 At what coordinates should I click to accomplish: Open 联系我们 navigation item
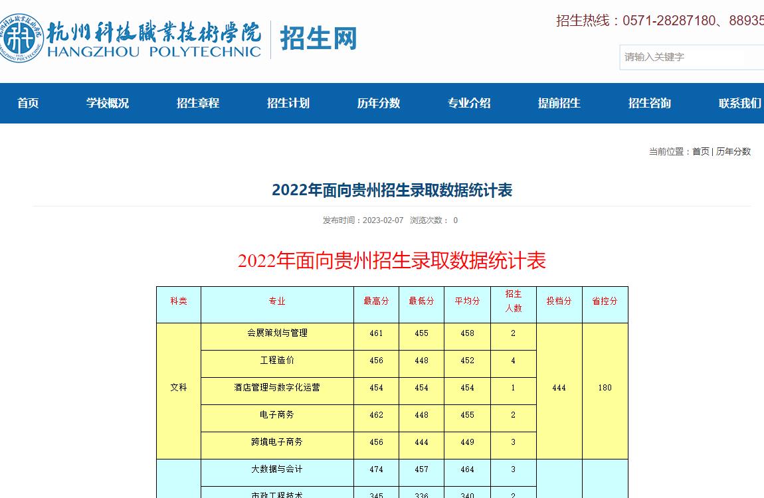tap(740, 103)
